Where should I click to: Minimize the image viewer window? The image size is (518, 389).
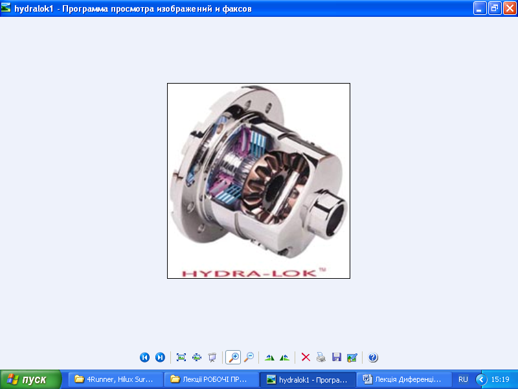479,8
